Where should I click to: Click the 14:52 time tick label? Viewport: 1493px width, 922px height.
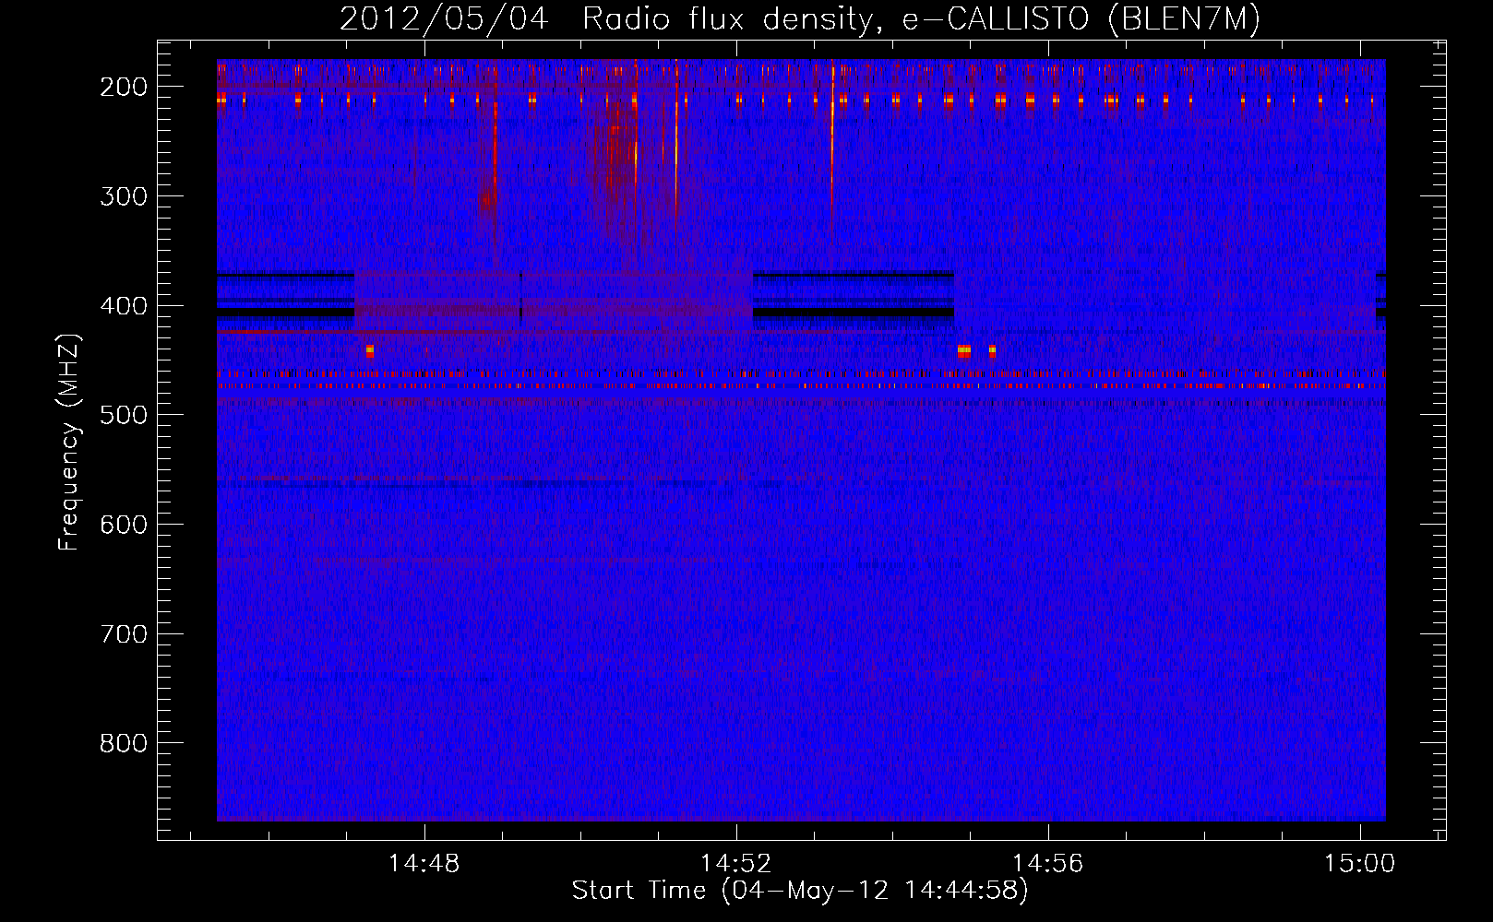coord(736,864)
